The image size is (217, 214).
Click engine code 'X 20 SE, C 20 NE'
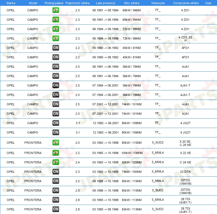pyautogui.click(x=185, y=143)
